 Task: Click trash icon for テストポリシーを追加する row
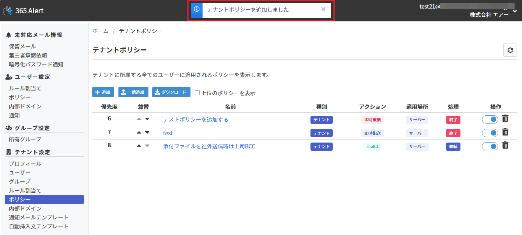pyautogui.click(x=505, y=119)
